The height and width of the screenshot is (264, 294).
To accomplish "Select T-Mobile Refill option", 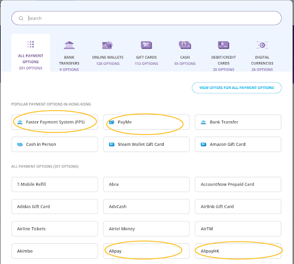I will coord(55,184).
